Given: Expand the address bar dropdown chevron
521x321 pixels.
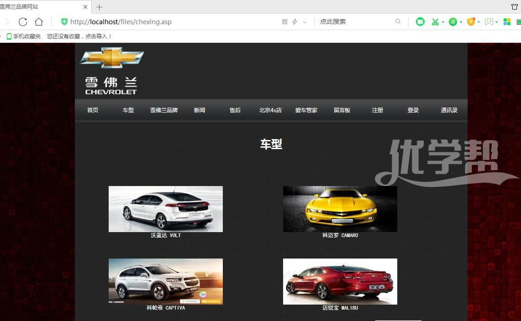Looking at the screenshot, I should click(x=305, y=22).
